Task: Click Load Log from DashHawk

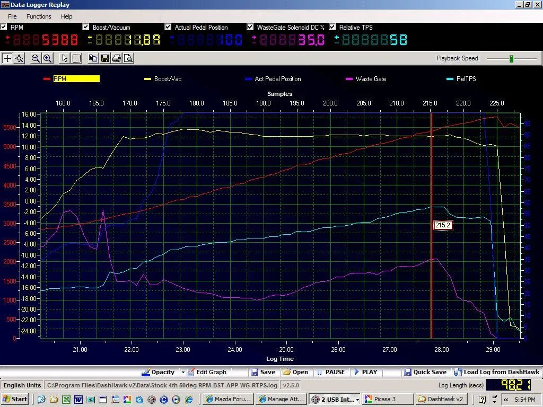Action: [x=494, y=372]
